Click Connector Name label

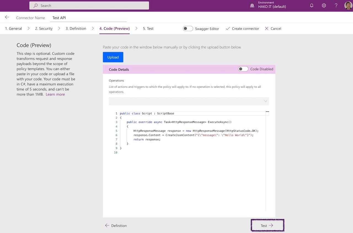click(x=31, y=18)
